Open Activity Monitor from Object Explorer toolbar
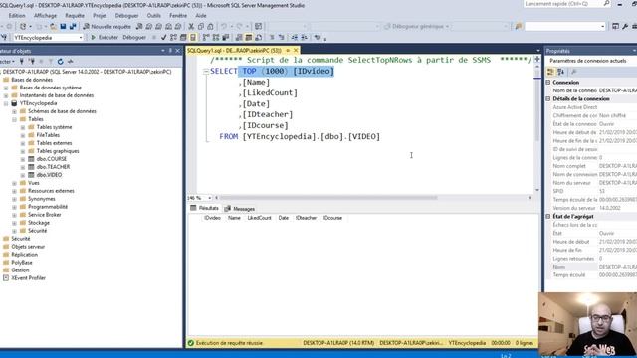 [x=71, y=62]
